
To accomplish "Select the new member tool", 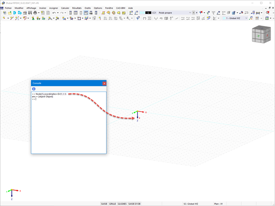I will (17, 18).
